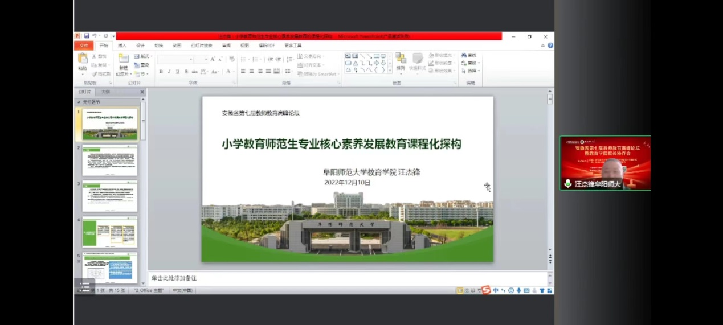Open the slide Layout (版式) dropdown

coord(144,56)
